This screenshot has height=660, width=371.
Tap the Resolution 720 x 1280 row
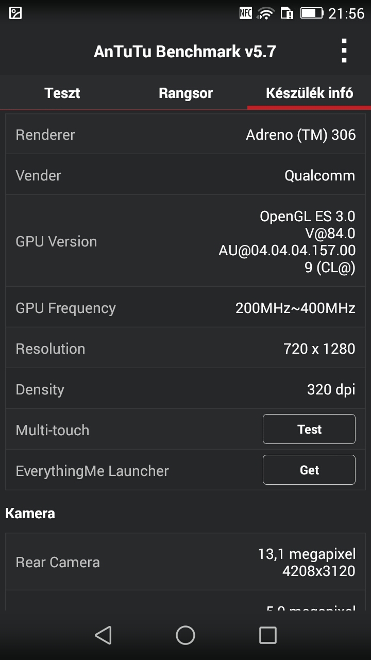coord(185,349)
